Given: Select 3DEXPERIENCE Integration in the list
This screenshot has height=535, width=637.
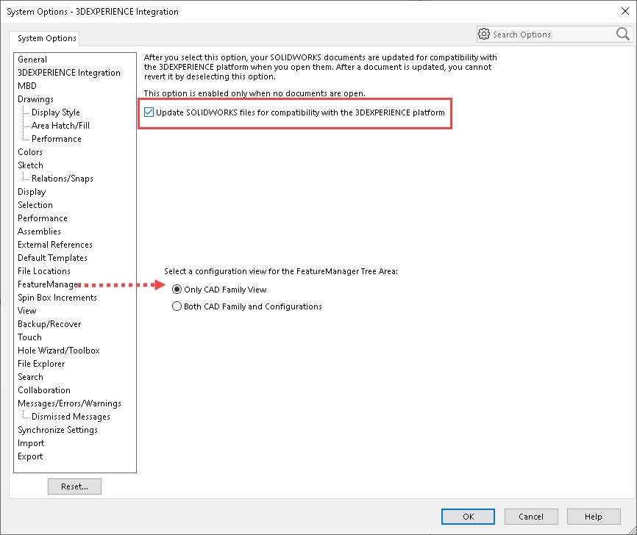Looking at the screenshot, I should 69,73.
